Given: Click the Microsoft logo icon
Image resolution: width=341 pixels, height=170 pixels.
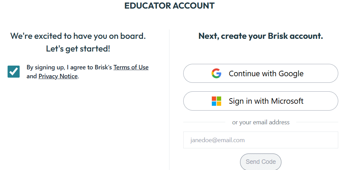Looking at the screenshot, I should click(216, 101).
